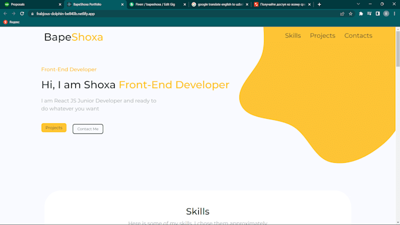
Task: Close the BapeShoxa Portfolio tab
Action: tap(122, 4)
